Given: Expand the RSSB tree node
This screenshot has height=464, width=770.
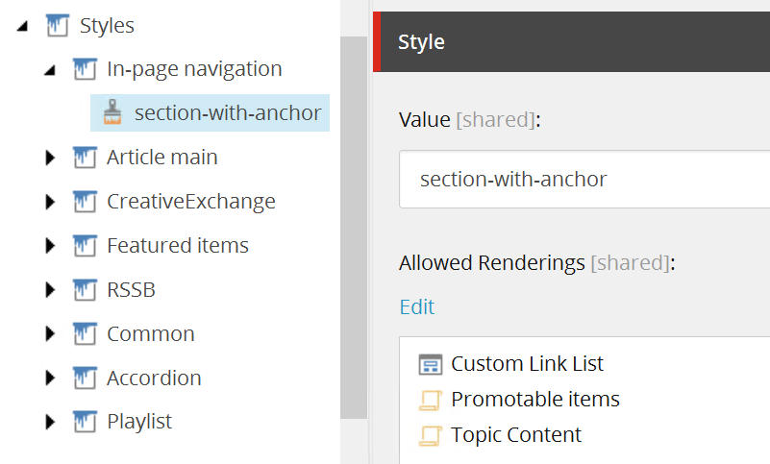Looking at the screenshot, I should [51, 290].
